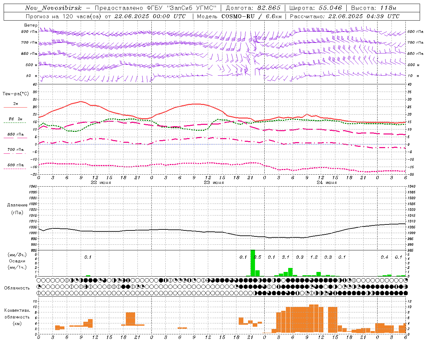Click the solid red line sample under '2м' legend

pyautogui.click(x=15, y=107)
